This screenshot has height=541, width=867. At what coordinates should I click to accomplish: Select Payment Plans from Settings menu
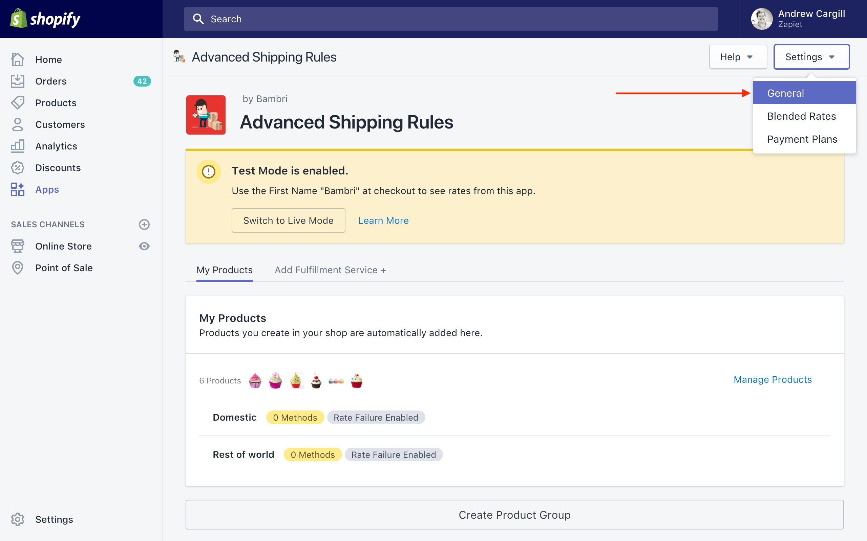804,139
